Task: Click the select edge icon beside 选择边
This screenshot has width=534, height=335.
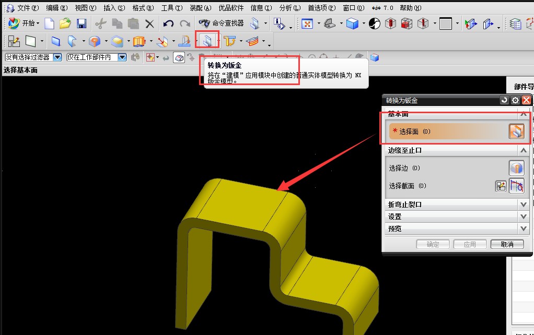Action: pos(516,168)
